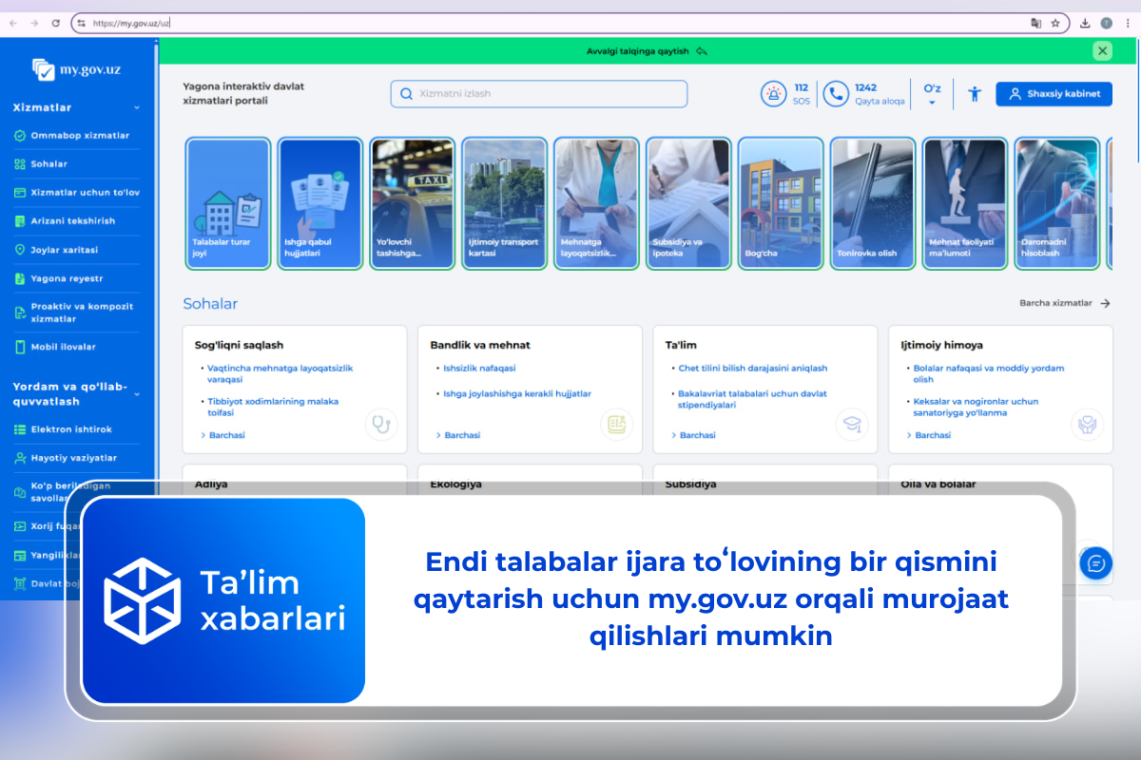Open Yo'lovchi tashishga taxi card
This screenshot has width=1141, height=760.
pos(413,203)
